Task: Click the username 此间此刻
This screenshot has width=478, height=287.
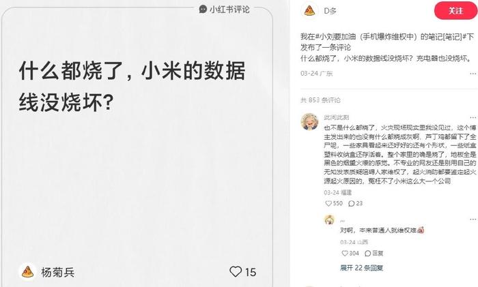Action: tap(336, 117)
